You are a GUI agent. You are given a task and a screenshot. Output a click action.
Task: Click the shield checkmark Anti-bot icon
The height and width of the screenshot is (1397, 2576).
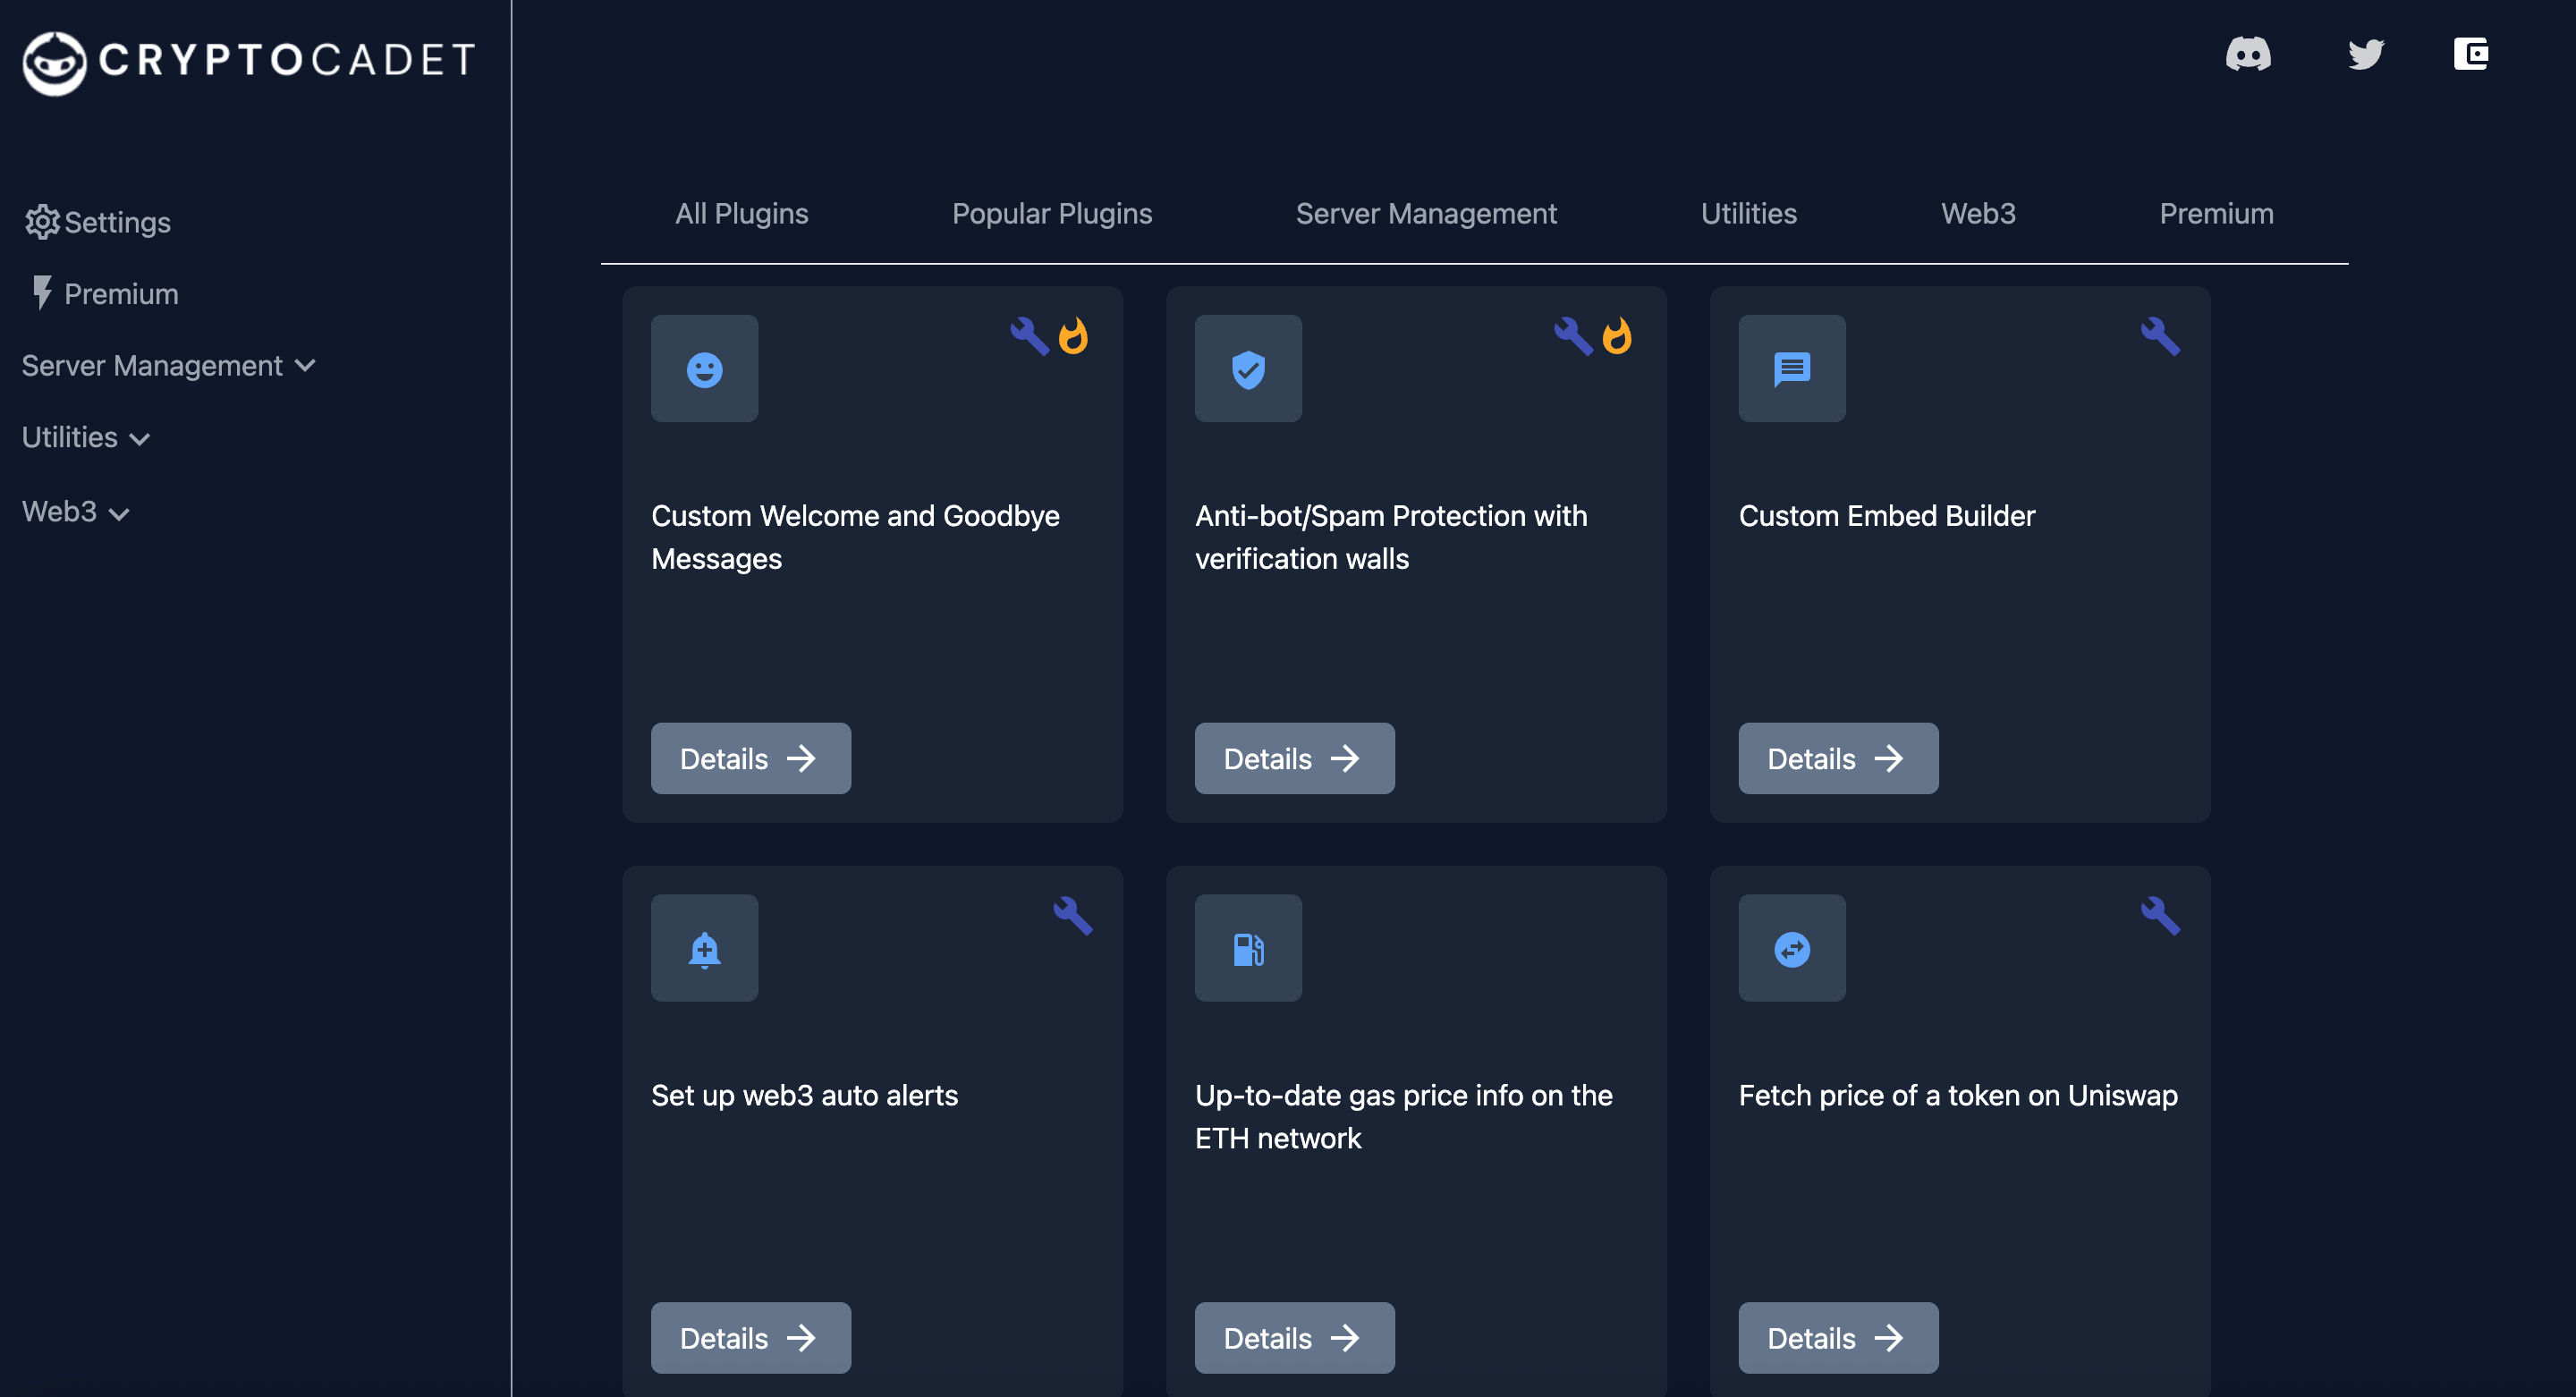click(1247, 369)
